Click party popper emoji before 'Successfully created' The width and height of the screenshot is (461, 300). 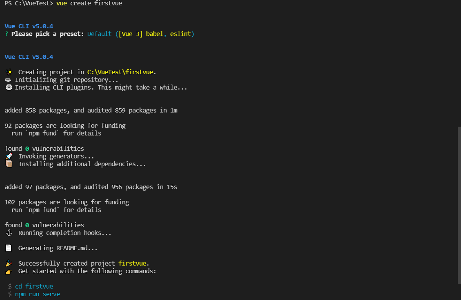(x=9, y=263)
